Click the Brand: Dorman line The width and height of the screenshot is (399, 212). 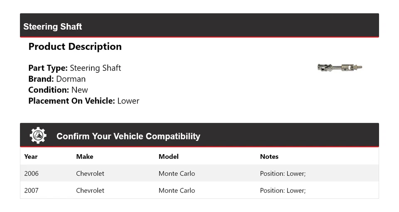[x=57, y=79]
